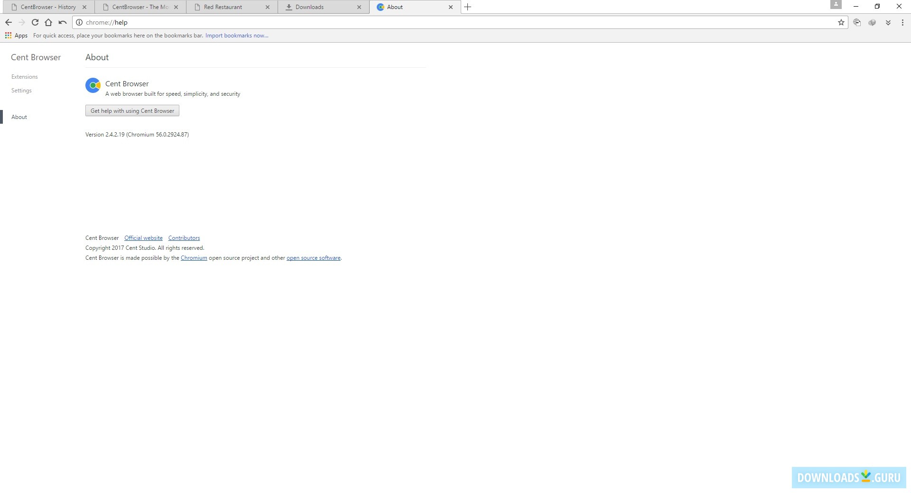Screen dimensions: 911x493
Task: Go back to the previous page
Action: [9, 22]
